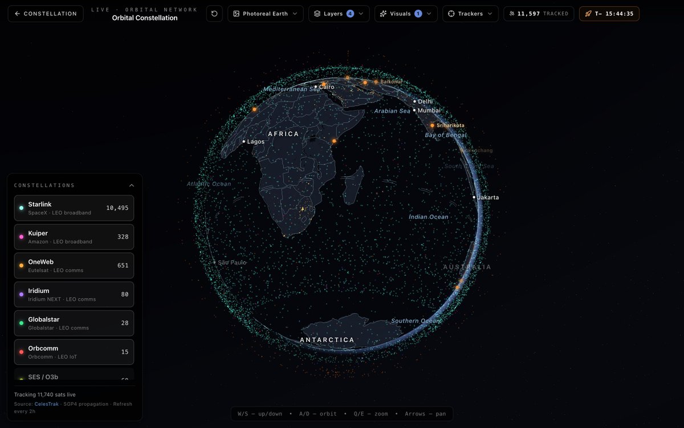Click the orange launch site marker on Africa's east coast
The width and height of the screenshot is (684, 428).
point(335,141)
